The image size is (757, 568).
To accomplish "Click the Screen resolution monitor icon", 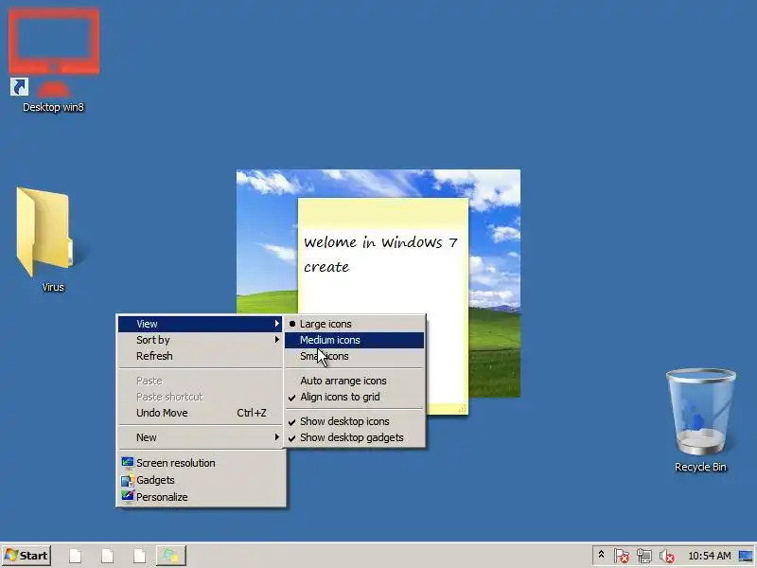I will tap(128, 463).
